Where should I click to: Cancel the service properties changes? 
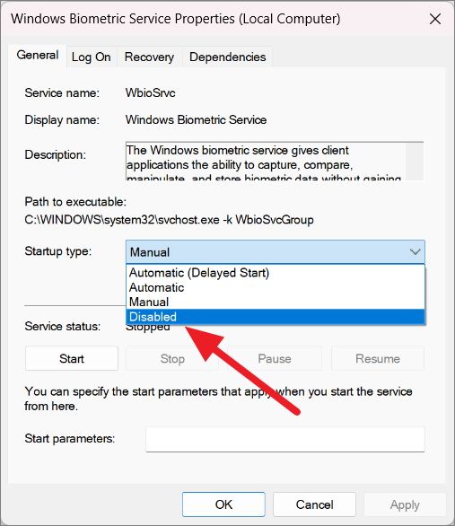pyautogui.click(x=314, y=504)
